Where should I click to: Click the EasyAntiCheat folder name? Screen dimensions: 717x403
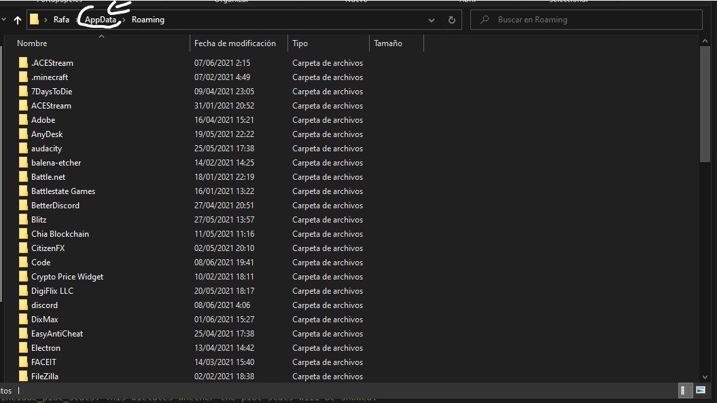[x=57, y=334]
